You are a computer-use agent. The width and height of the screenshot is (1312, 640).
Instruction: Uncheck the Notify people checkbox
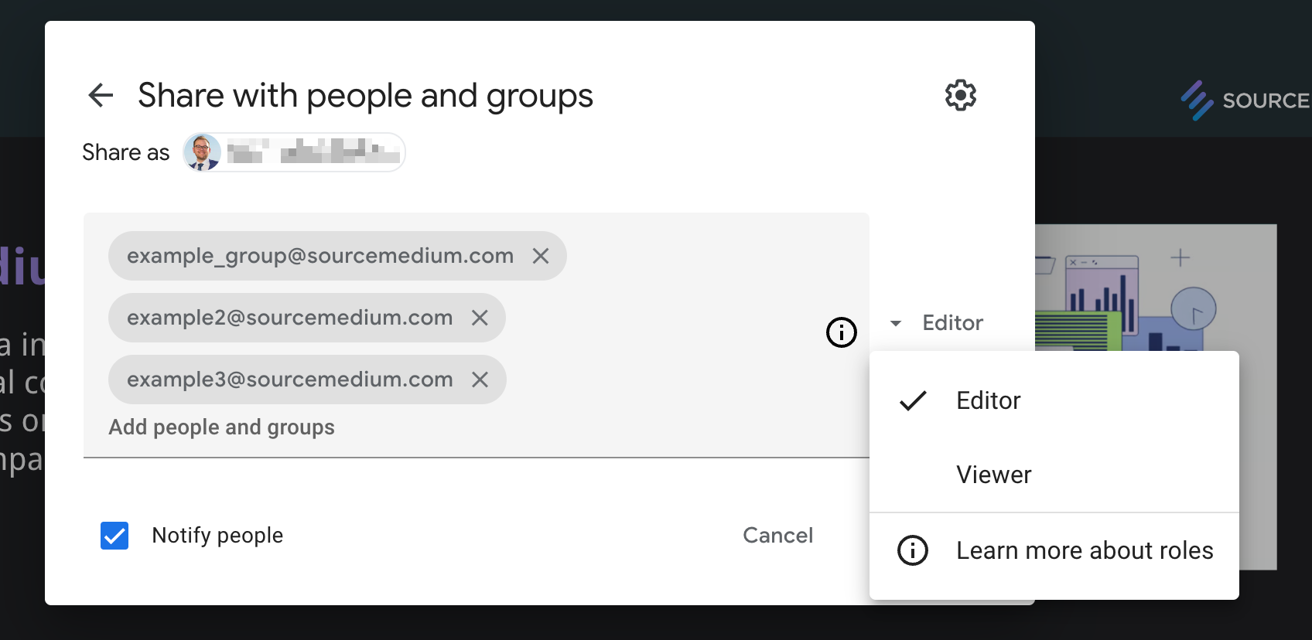pos(114,535)
